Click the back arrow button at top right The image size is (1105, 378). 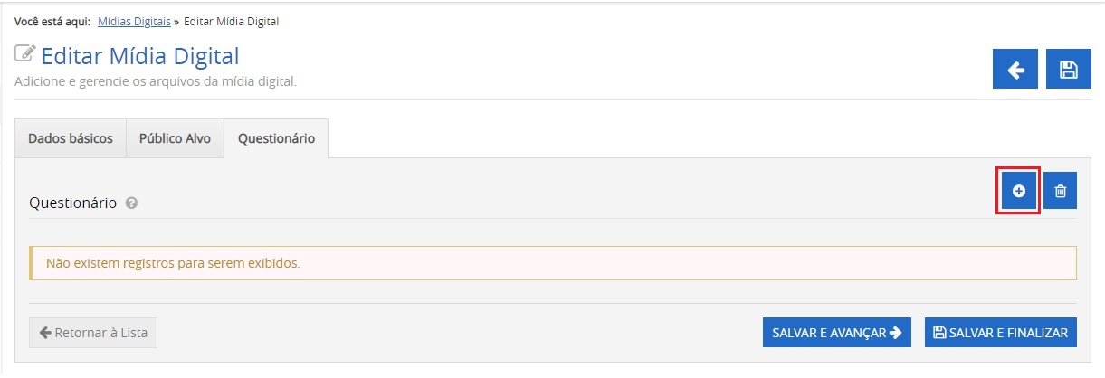(x=1015, y=70)
